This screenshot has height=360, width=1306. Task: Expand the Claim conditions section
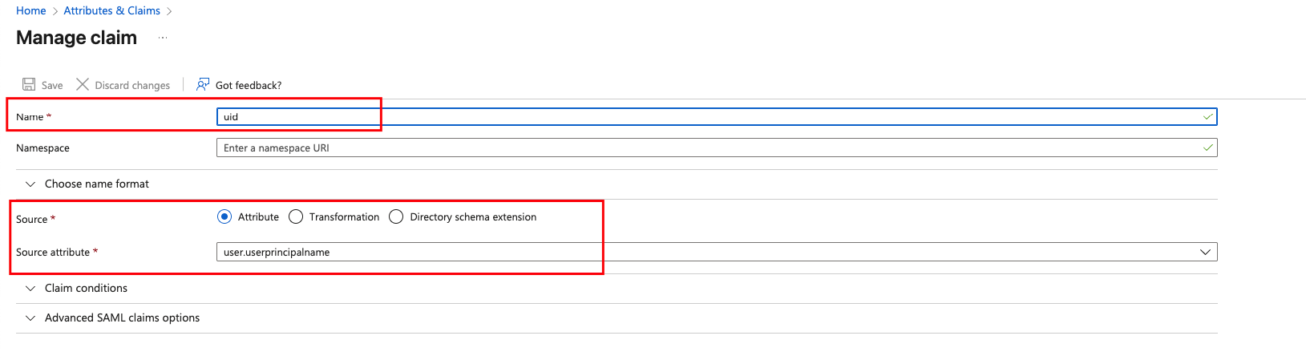tap(86, 289)
